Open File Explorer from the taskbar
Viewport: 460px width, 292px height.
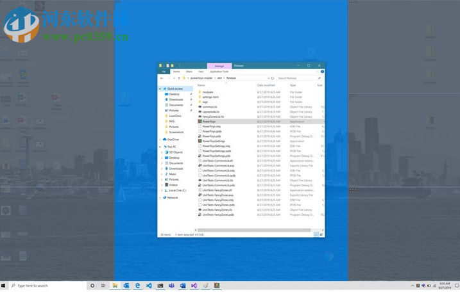(115, 286)
